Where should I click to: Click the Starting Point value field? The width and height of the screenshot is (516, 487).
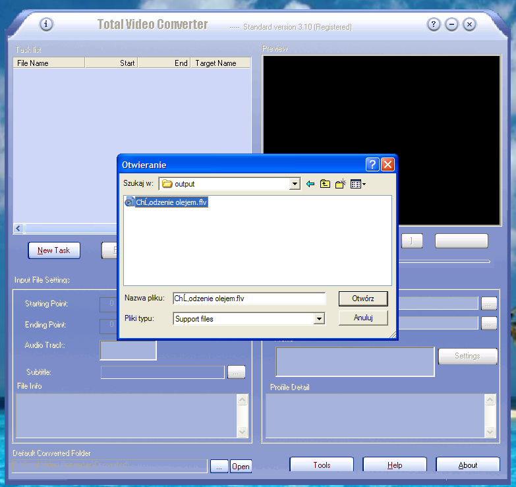108,304
